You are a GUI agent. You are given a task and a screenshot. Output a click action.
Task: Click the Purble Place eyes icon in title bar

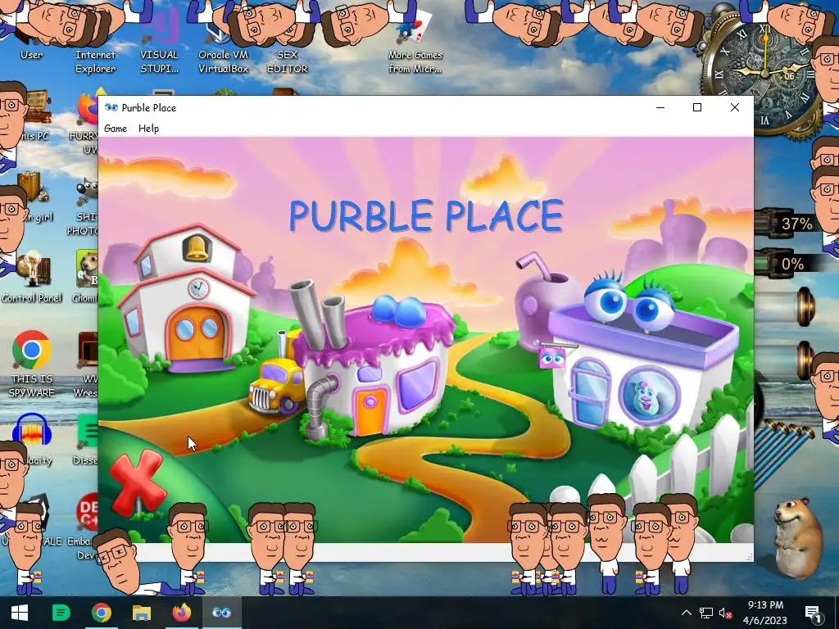pyautogui.click(x=111, y=107)
